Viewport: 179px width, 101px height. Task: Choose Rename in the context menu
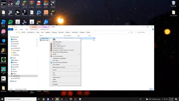coord(55,82)
